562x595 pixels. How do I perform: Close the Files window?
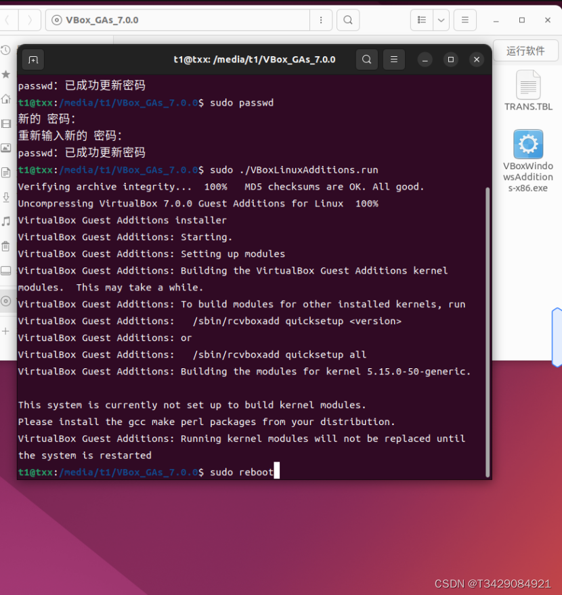tap(548, 20)
